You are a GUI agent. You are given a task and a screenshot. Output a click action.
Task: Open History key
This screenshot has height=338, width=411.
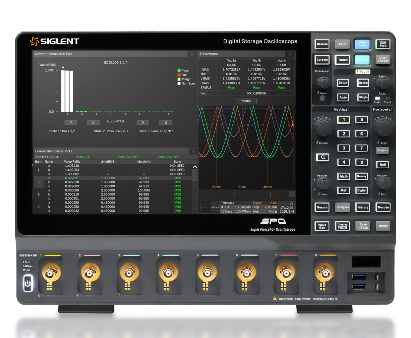[x=363, y=207]
